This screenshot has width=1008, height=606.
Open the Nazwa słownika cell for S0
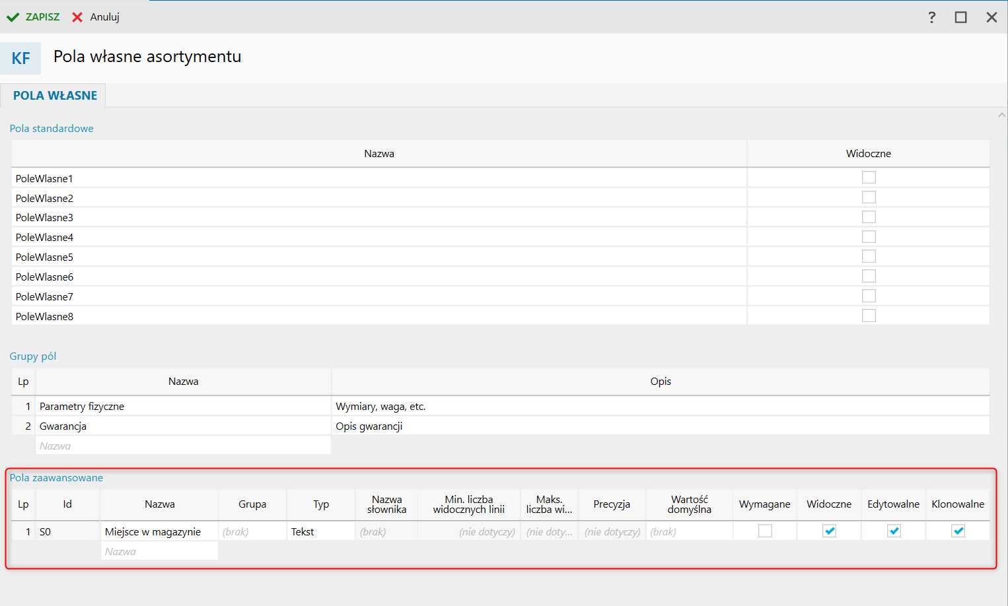click(386, 531)
